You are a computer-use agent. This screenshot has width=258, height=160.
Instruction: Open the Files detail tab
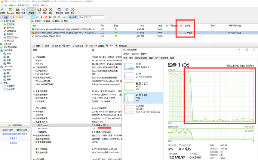point(46,46)
